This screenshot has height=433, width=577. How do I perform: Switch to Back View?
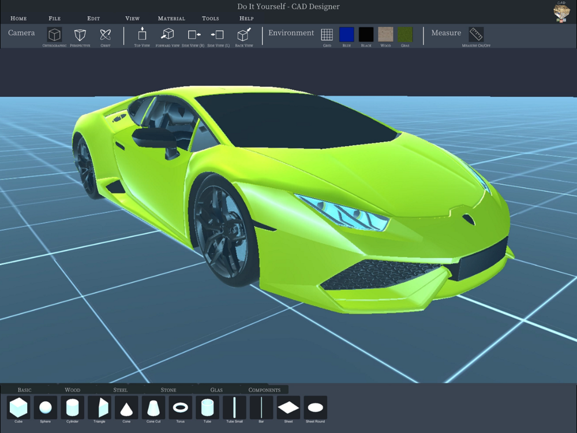(243, 35)
